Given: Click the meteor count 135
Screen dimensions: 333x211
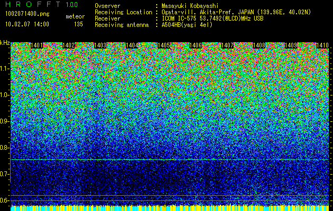Looking at the screenshot, I should (78, 24).
